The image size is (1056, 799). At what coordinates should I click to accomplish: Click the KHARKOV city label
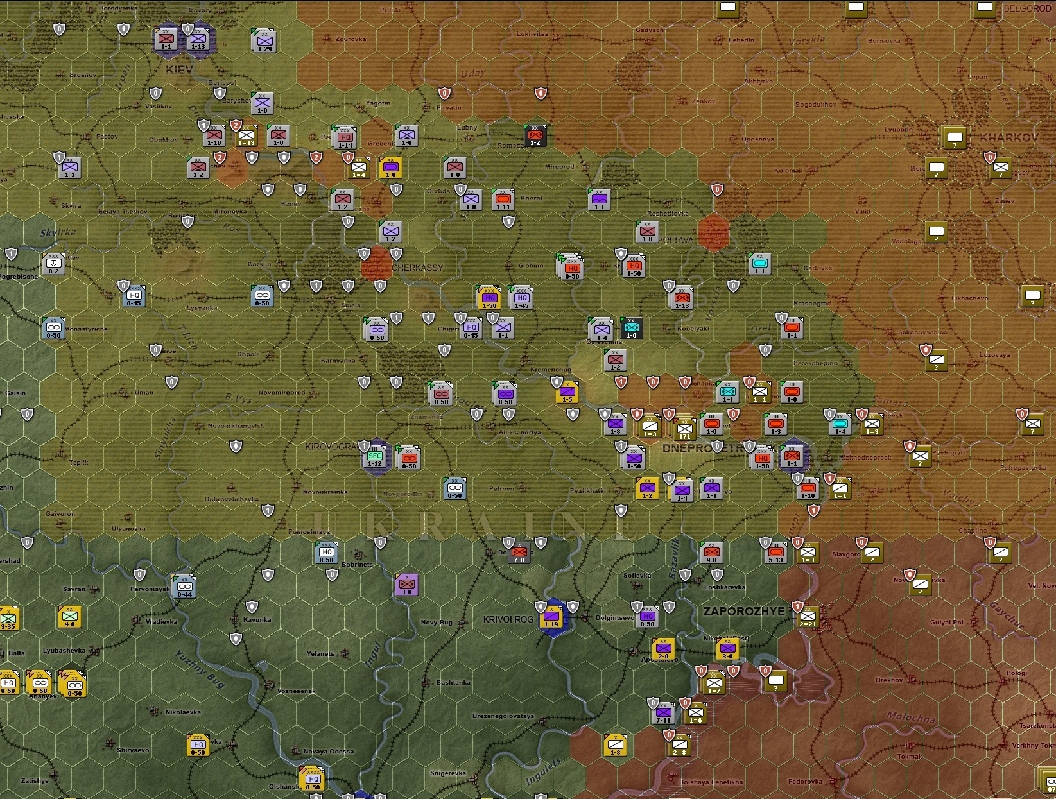(1008, 137)
